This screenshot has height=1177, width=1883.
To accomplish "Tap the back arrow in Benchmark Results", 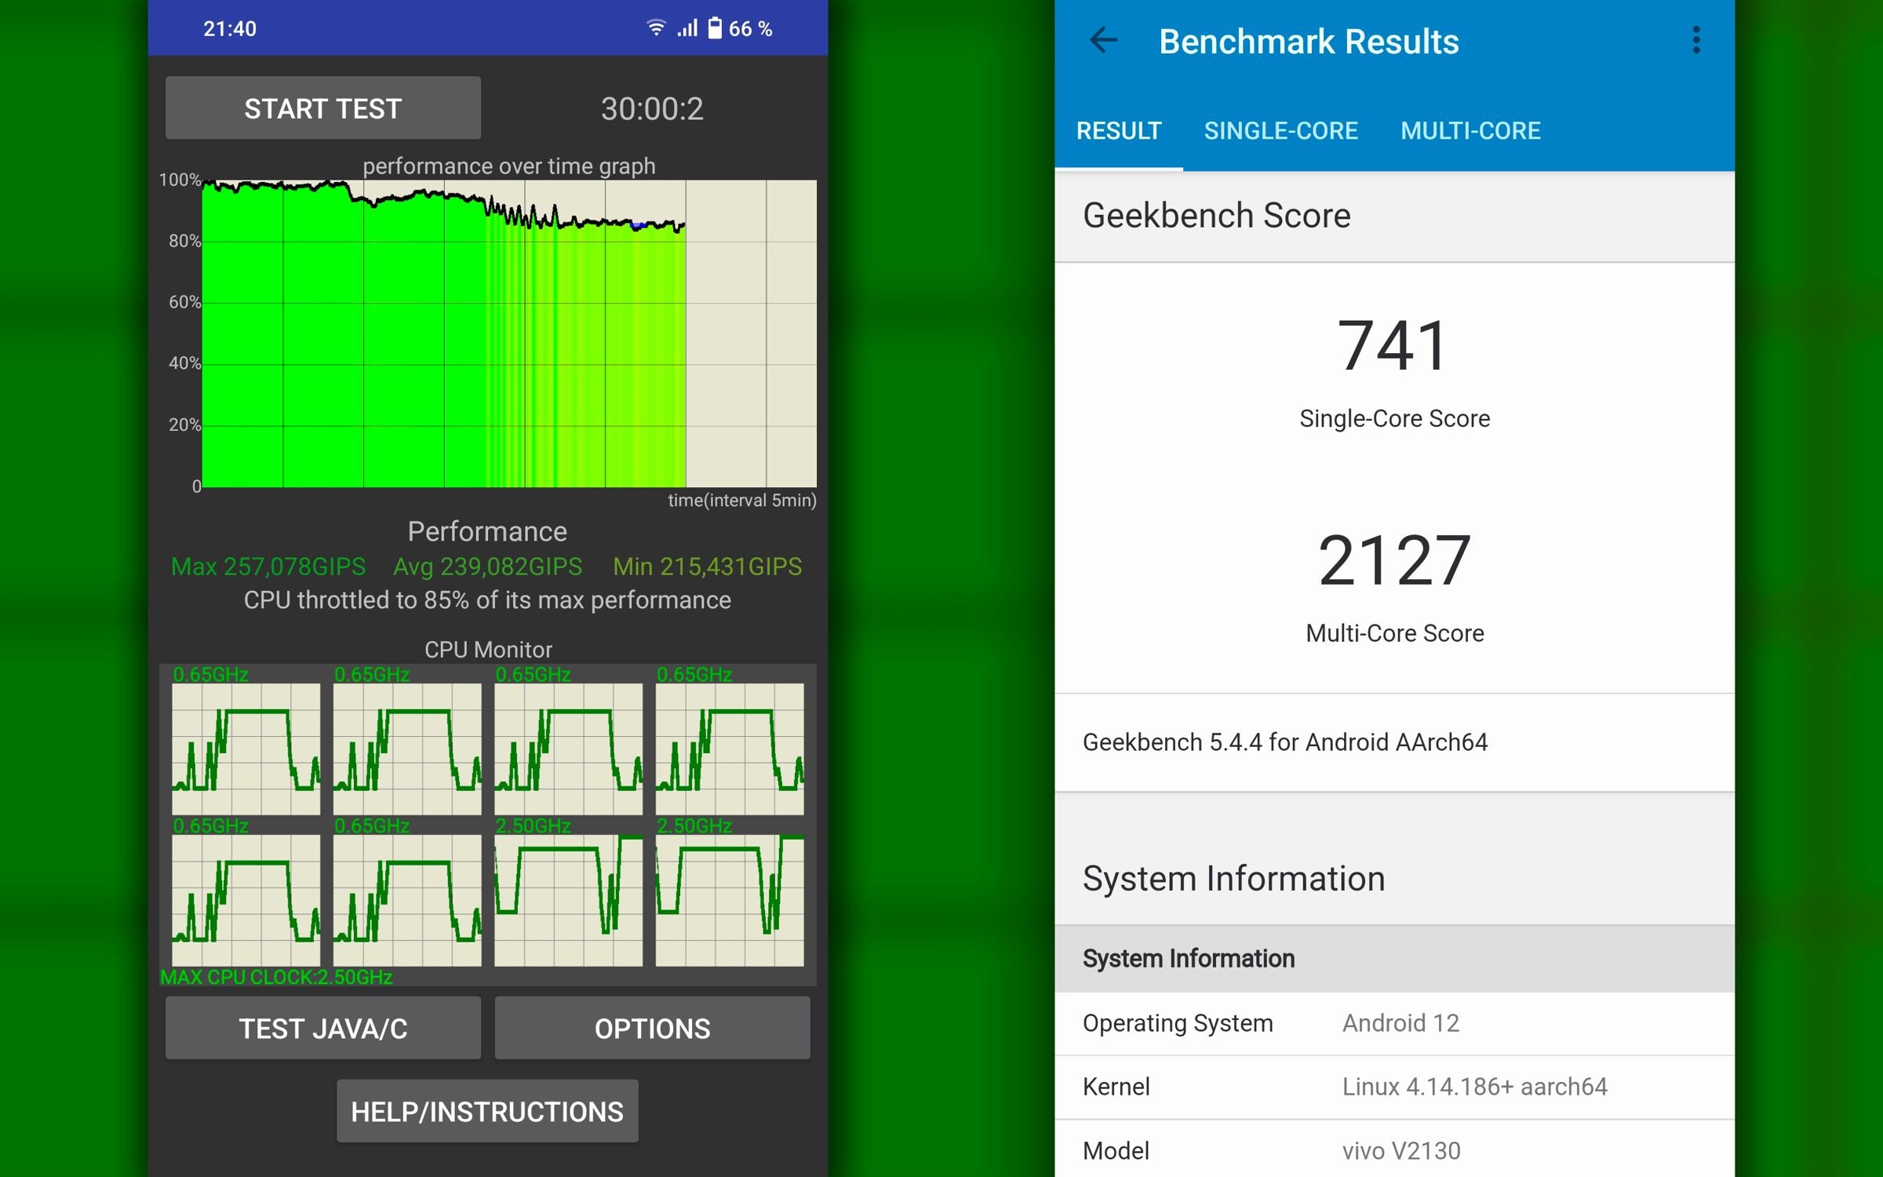I will (1103, 40).
